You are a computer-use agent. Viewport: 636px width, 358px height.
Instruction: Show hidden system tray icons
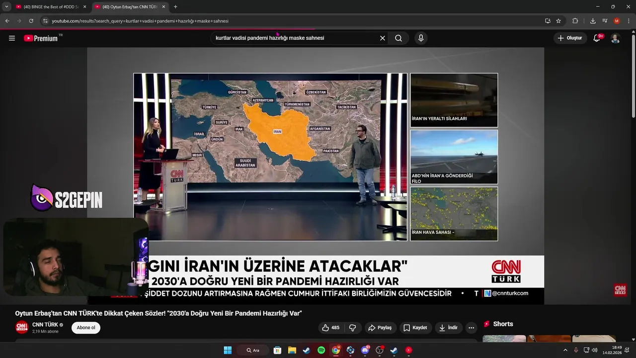coord(565,350)
